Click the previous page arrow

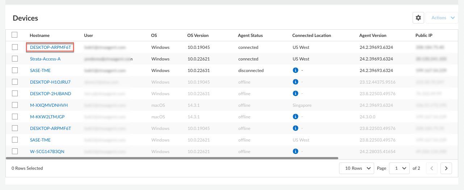432,168
